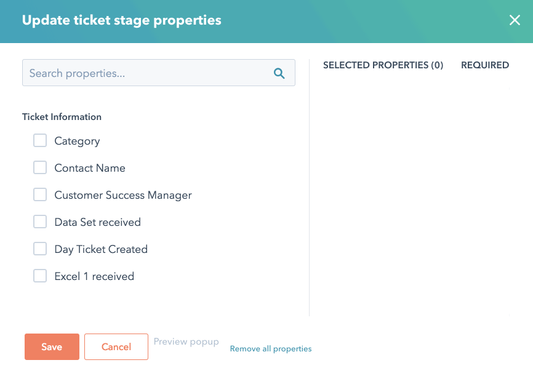The height and width of the screenshot is (376, 533).
Task: Click the magnifying glass search icon
Action: click(279, 73)
